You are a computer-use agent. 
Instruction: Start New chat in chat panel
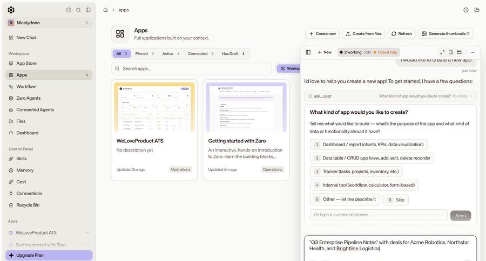coord(325,52)
